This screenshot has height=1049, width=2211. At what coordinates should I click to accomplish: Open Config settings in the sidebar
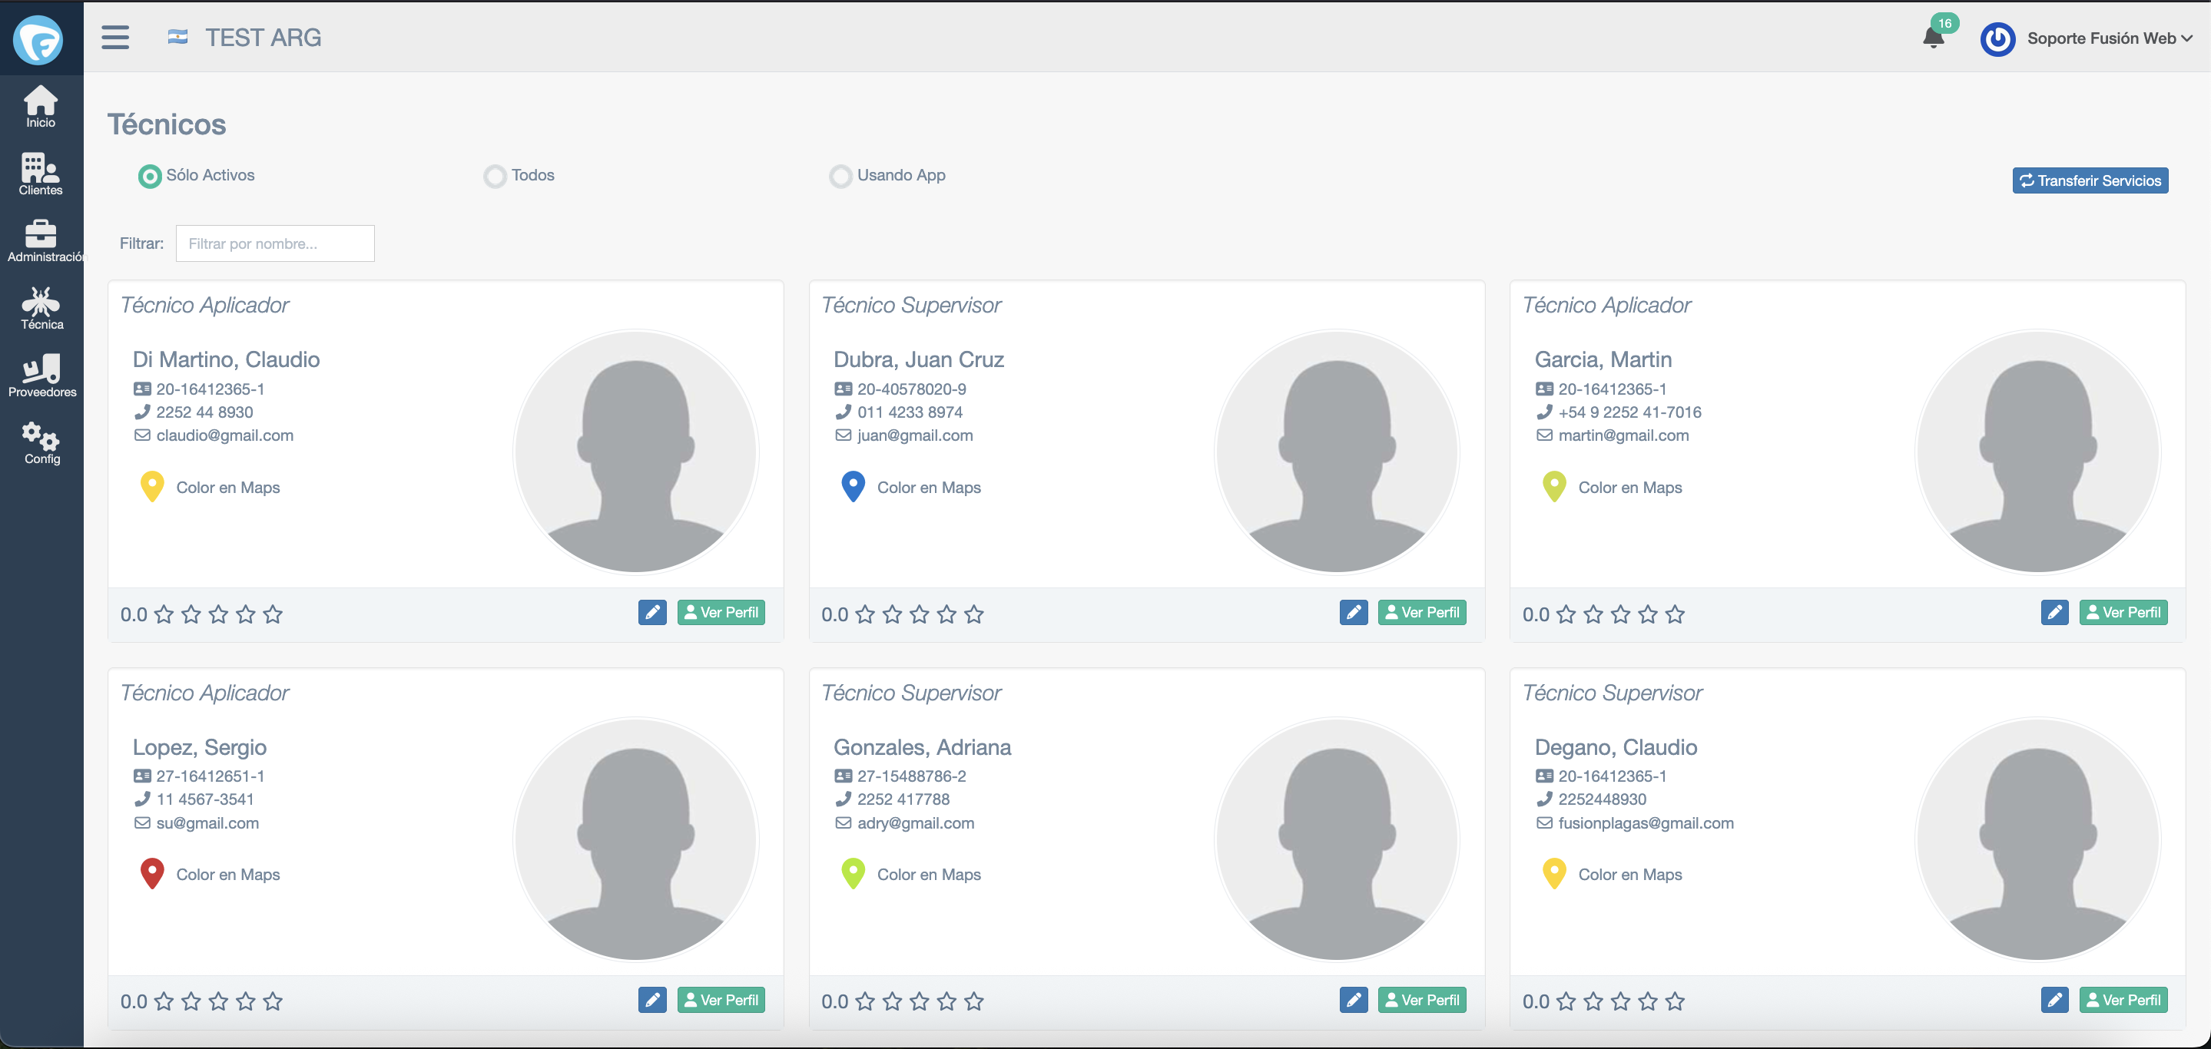pos(41,442)
